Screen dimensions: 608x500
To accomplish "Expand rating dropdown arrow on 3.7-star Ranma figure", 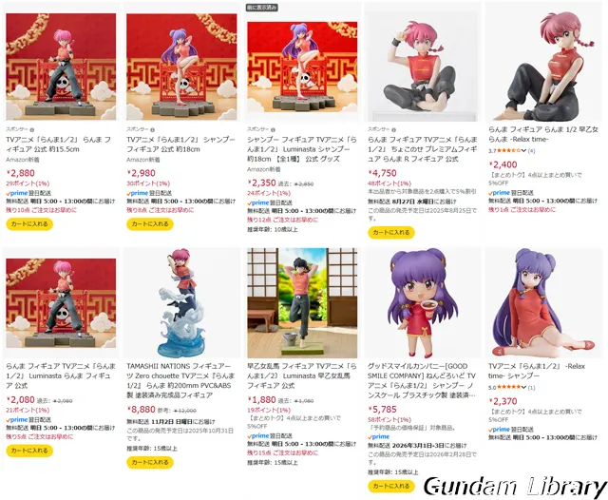I will (523, 151).
